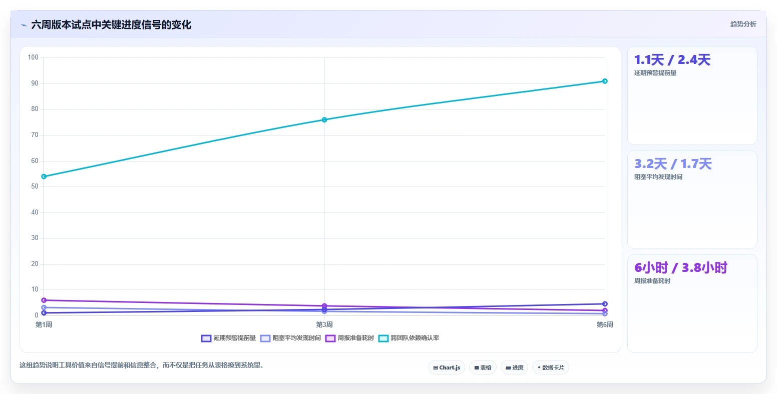Click the chart title 六周版本试点中关键进度信号的变化

[x=111, y=25]
